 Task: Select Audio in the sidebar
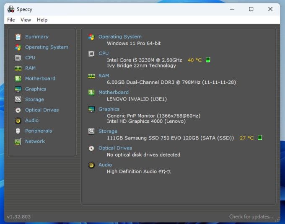coord(32,120)
